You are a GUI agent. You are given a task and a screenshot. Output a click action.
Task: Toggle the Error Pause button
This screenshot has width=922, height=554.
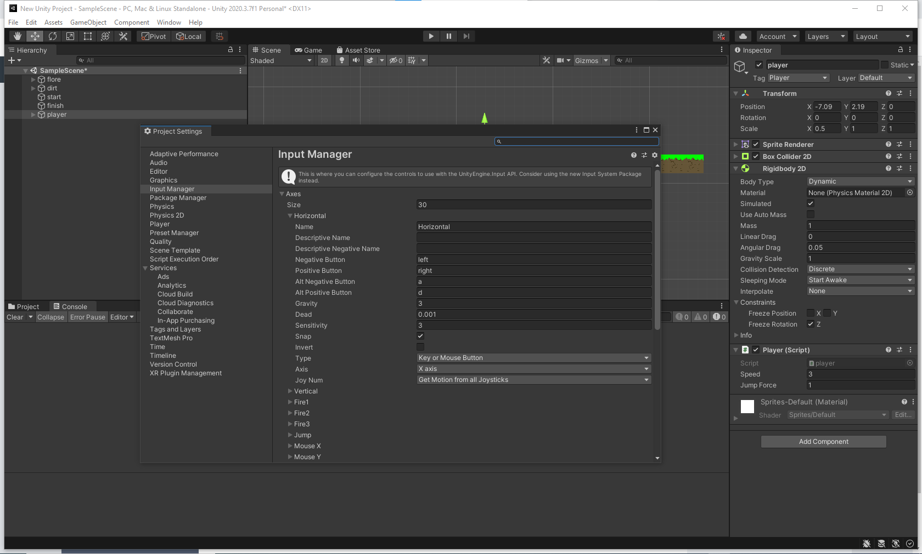coord(88,317)
